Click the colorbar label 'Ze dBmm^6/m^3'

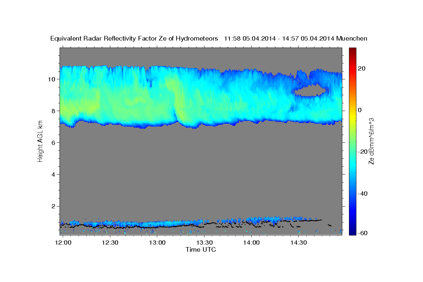pos(371,141)
